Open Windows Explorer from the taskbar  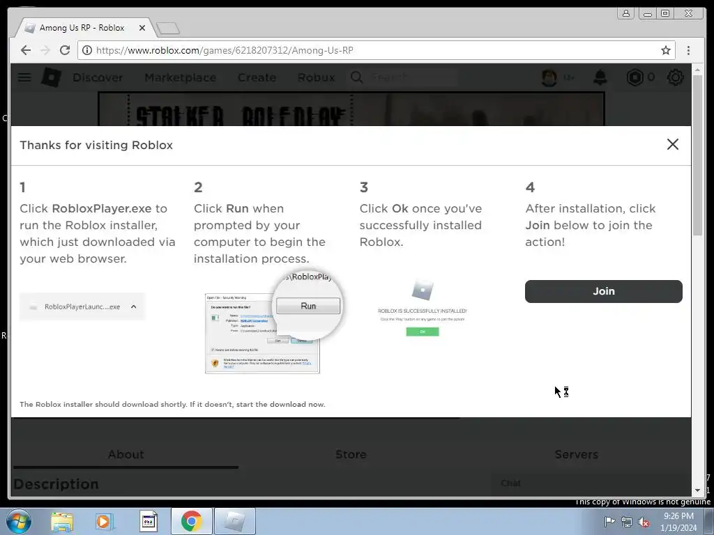[62, 521]
